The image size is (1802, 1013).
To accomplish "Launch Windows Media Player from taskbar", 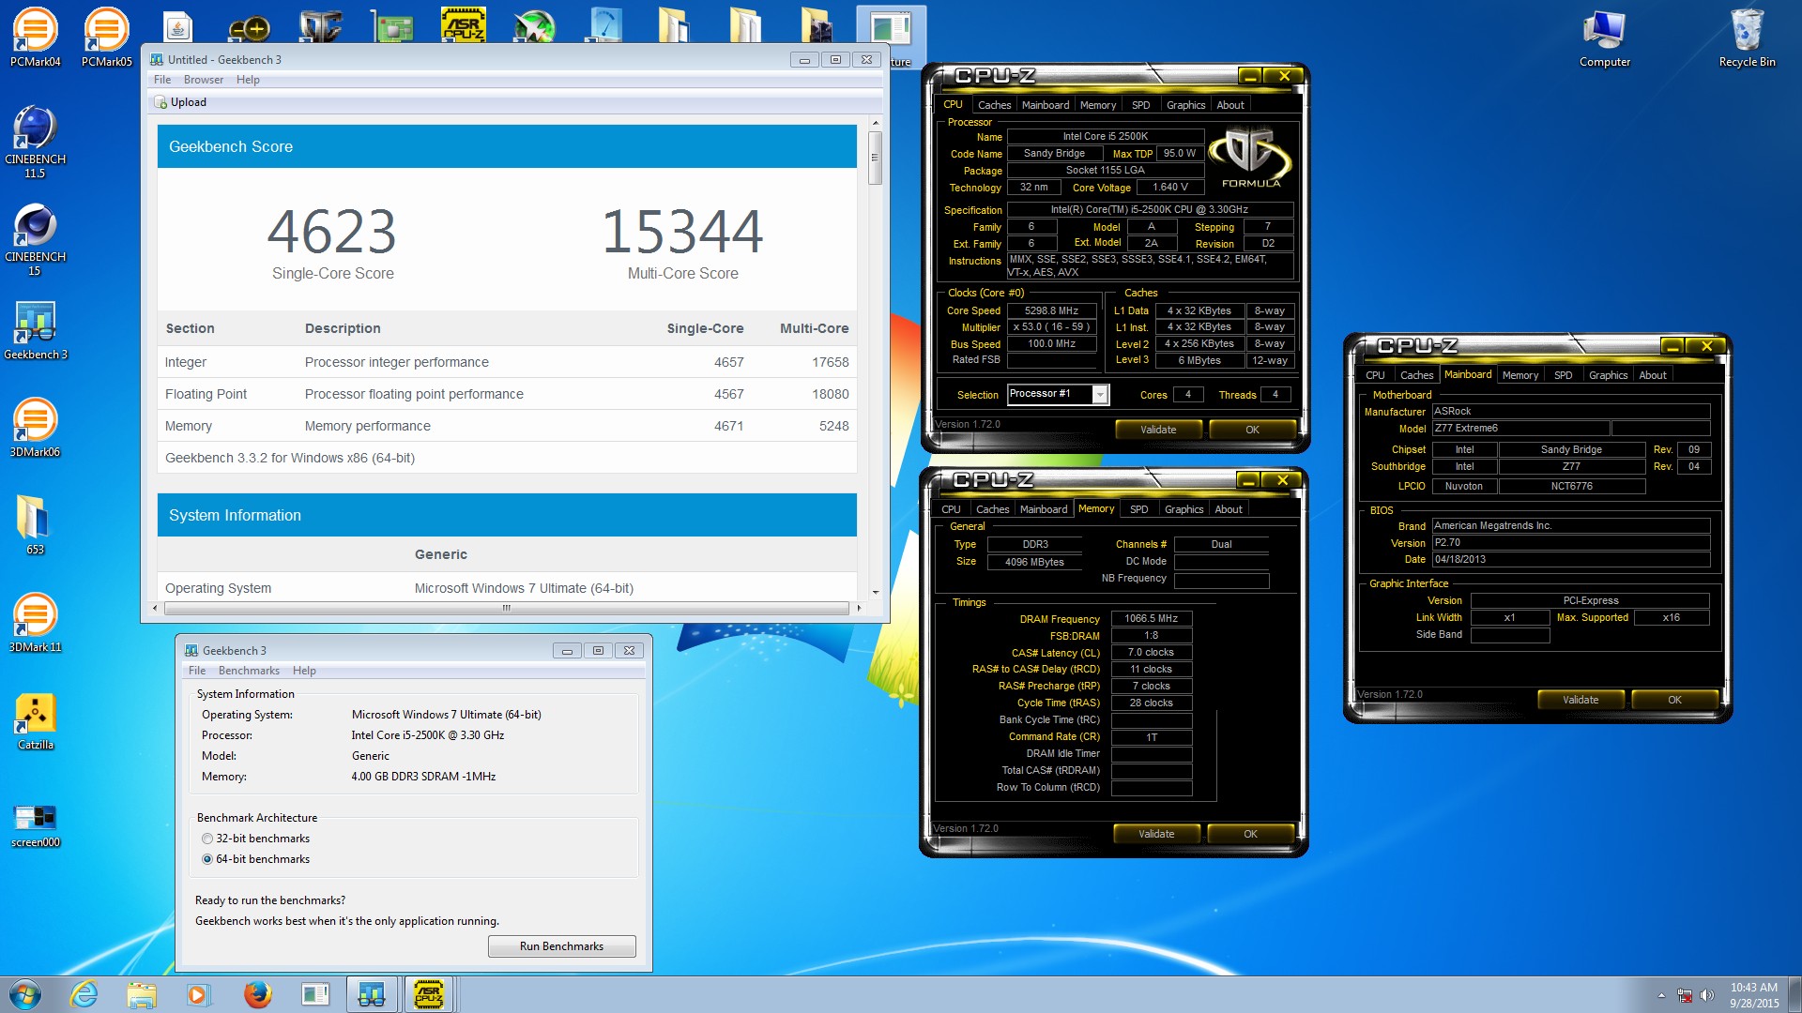I will click(x=198, y=994).
